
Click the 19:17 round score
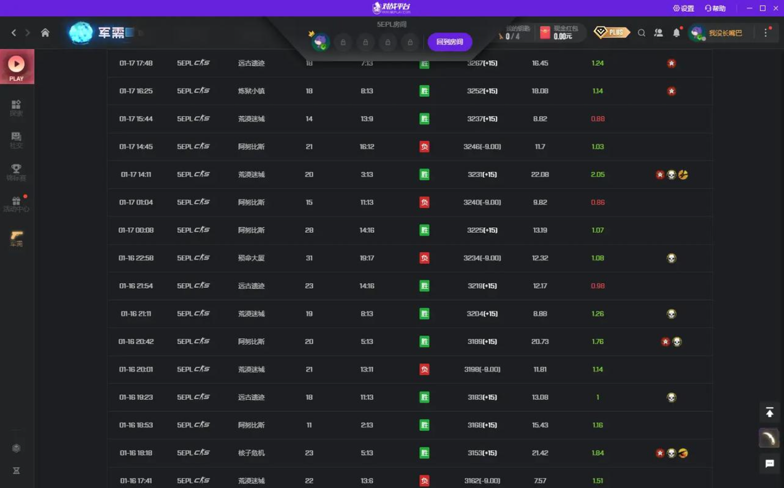tap(367, 258)
